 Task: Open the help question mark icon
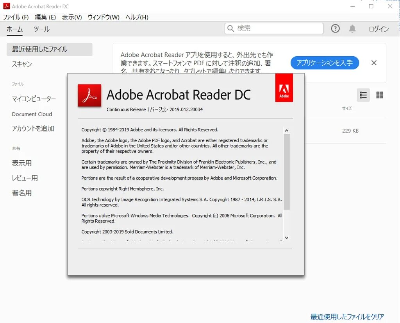(x=335, y=28)
